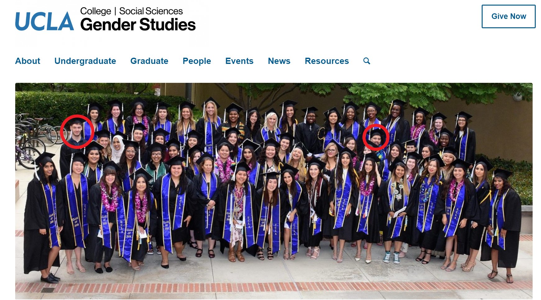Open the Undergraduate menu

[85, 61]
